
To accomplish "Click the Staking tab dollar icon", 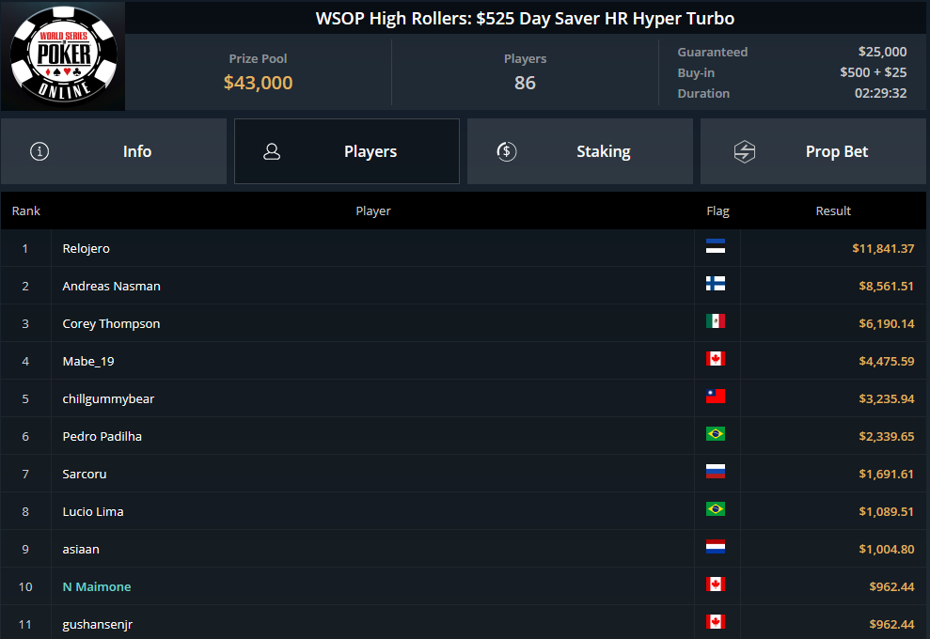I will pyautogui.click(x=507, y=151).
